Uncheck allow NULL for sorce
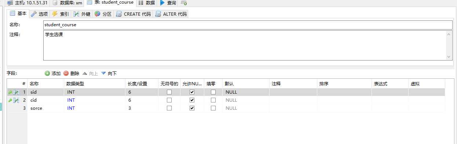457x144 pixels. [192, 108]
